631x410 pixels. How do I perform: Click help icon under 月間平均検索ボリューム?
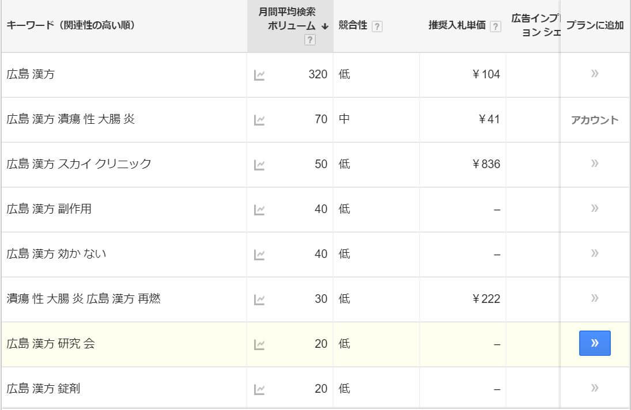310,40
